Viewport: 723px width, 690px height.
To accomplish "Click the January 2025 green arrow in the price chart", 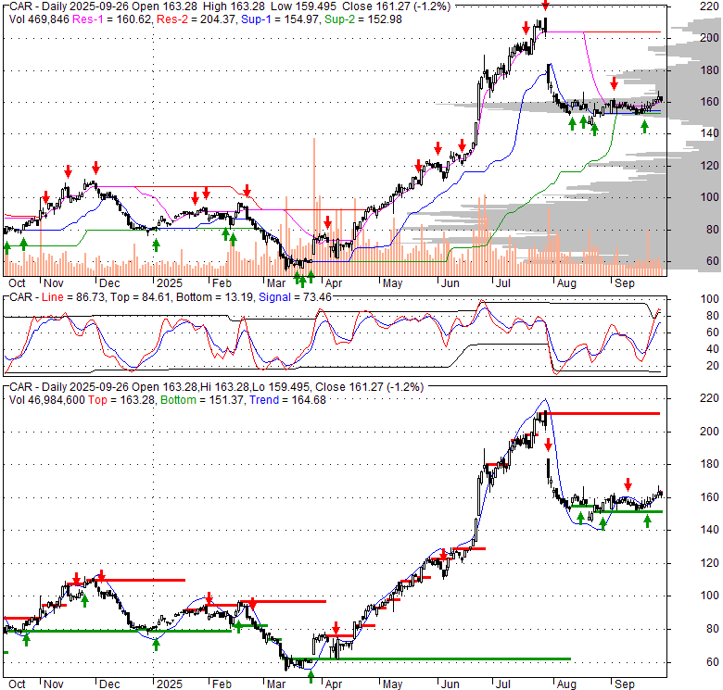I will (x=156, y=245).
